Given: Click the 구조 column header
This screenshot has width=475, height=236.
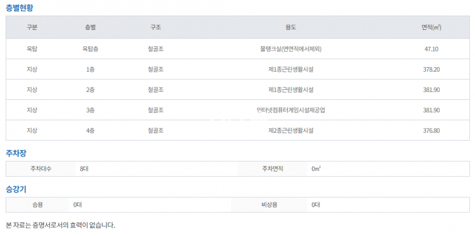Looking at the screenshot, I should 156,27.
